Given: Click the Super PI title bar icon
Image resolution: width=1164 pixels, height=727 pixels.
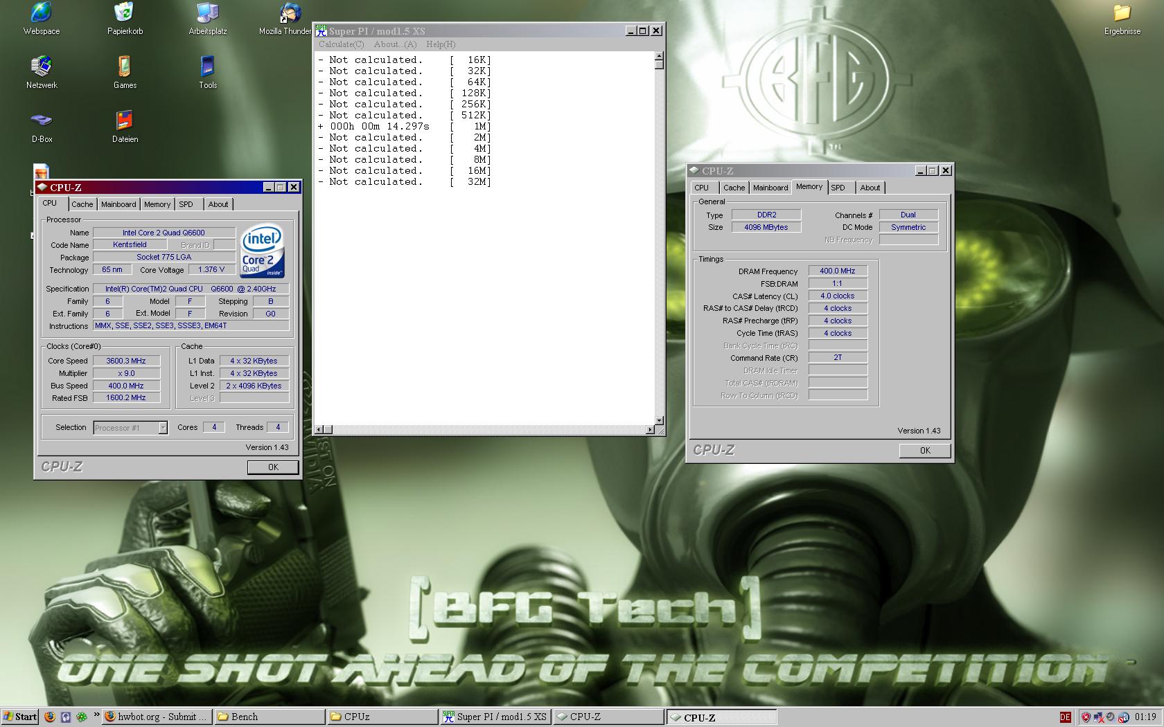Looking at the screenshot, I should click(x=321, y=30).
